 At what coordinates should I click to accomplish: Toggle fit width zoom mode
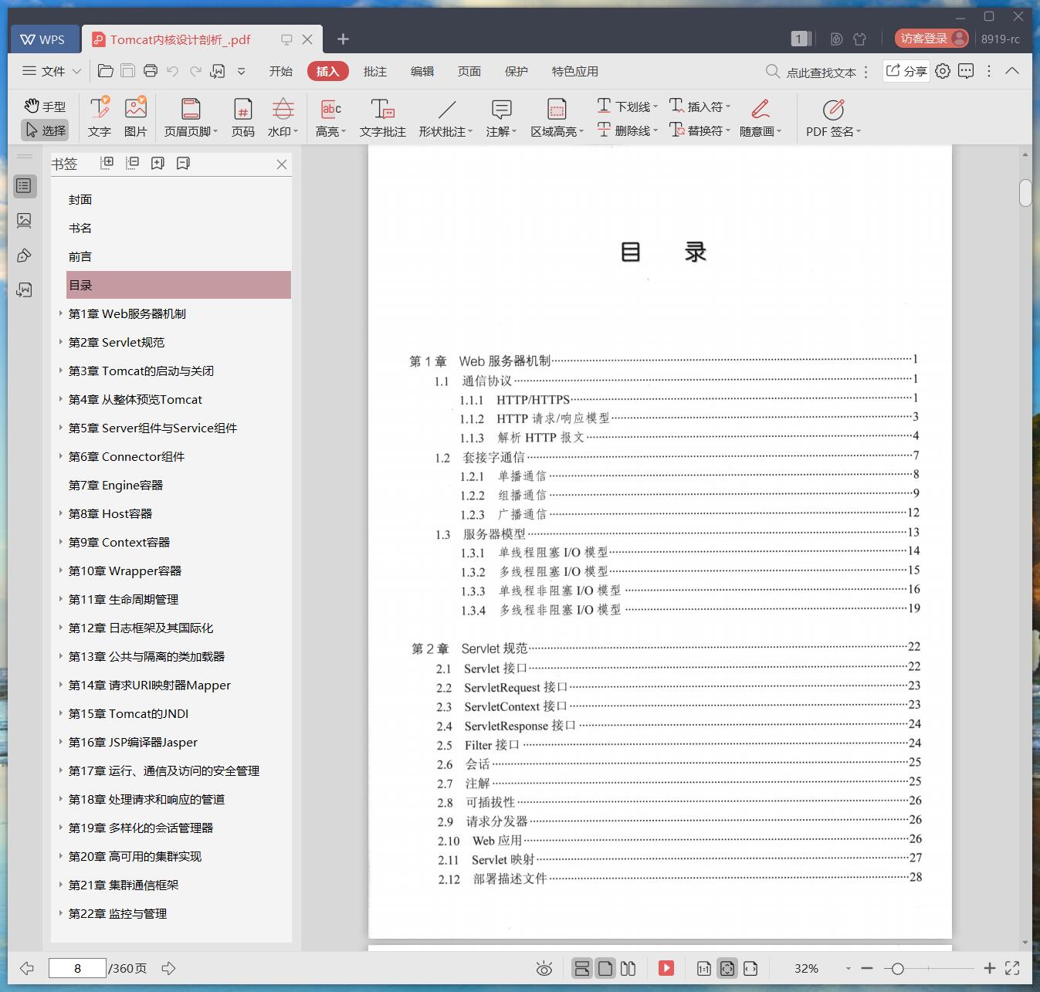pos(750,968)
